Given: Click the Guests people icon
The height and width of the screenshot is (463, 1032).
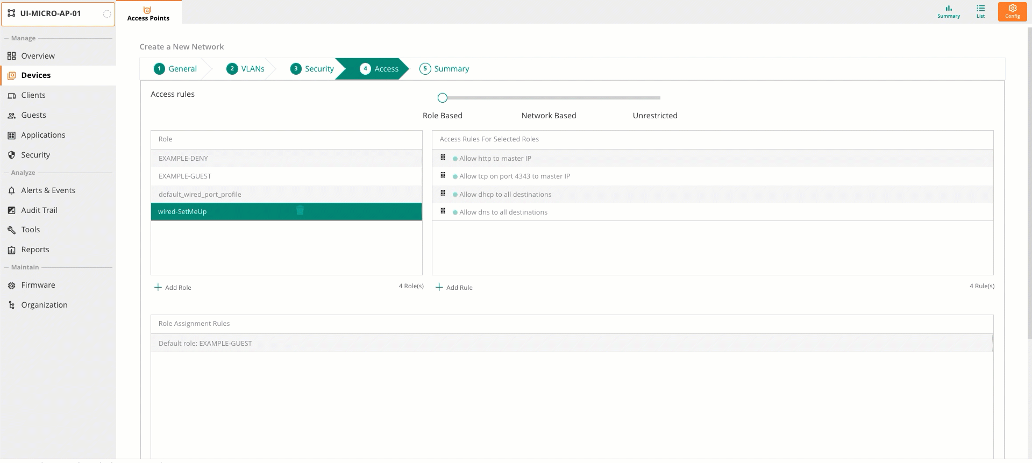Looking at the screenshot, I should [x=11, y=116].
